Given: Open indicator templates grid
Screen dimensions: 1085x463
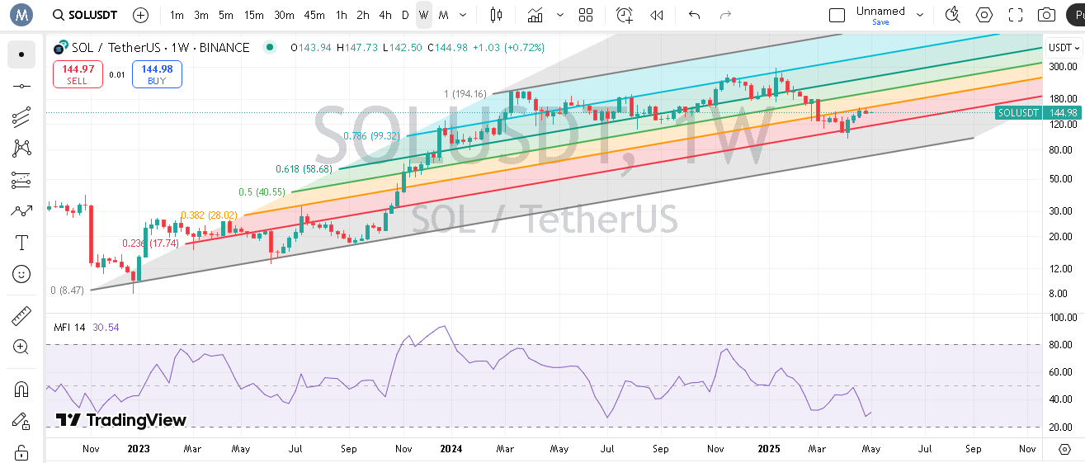Looking at the screenshot, I should point(586,15).
